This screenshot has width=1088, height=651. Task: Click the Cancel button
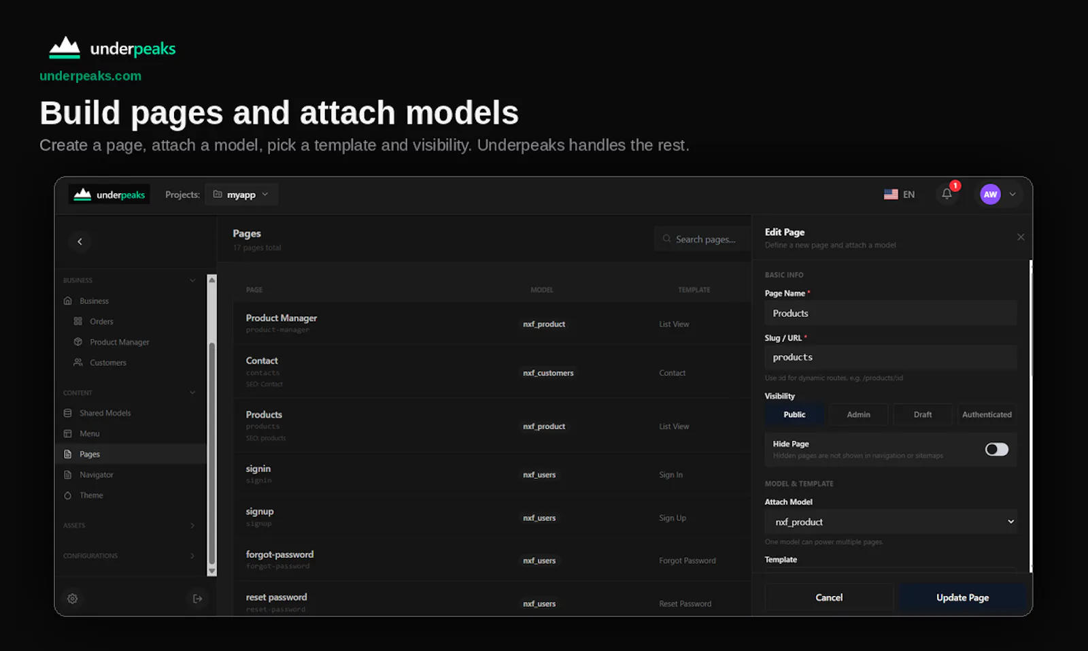pos(829,597)
